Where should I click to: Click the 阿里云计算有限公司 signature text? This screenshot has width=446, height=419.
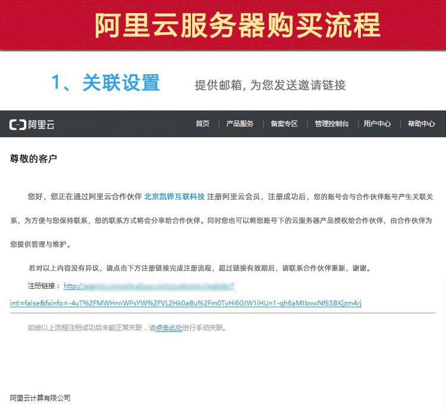click(x=40, y=398)
